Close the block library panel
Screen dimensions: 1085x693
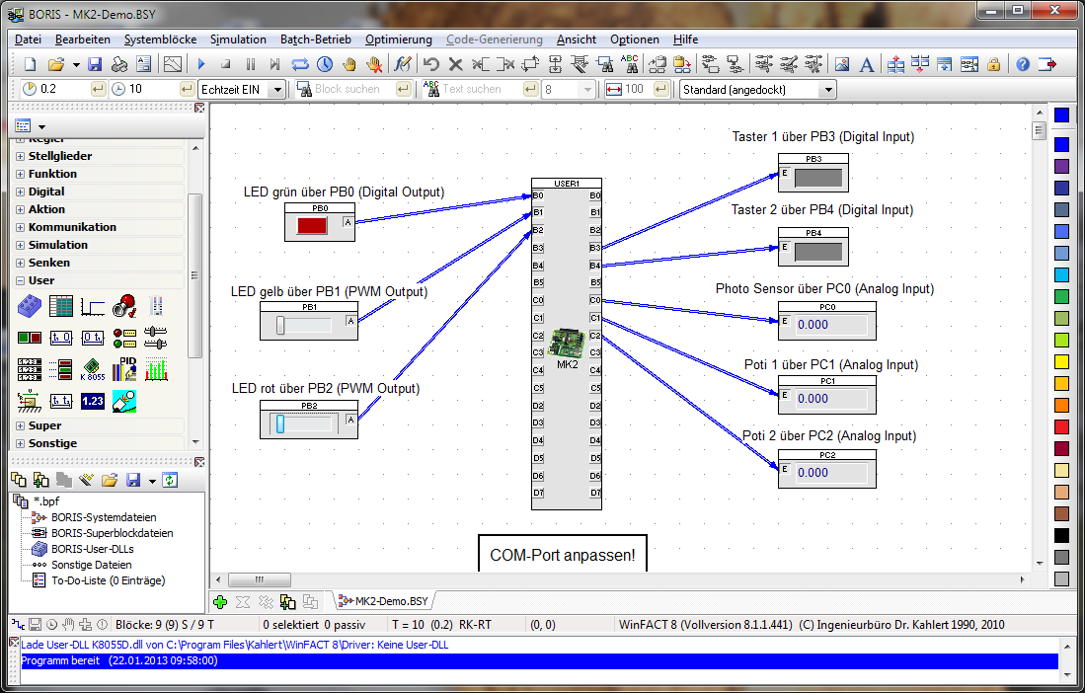pyautogui.click(x=200, y=108)
